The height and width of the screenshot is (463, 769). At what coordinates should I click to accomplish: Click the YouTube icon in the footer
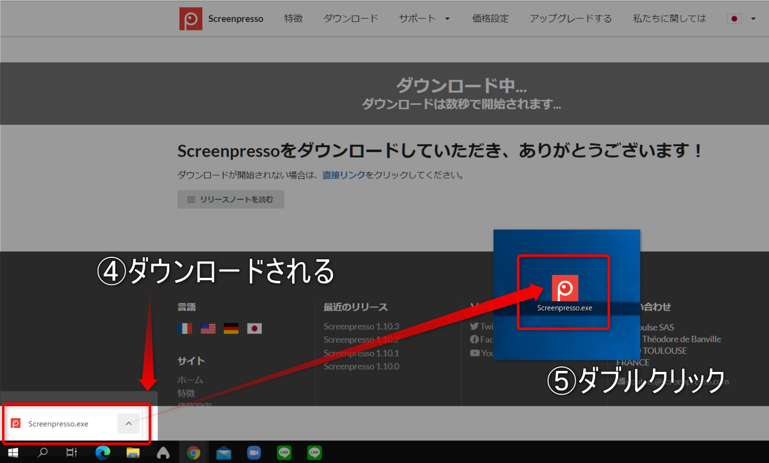474,353
